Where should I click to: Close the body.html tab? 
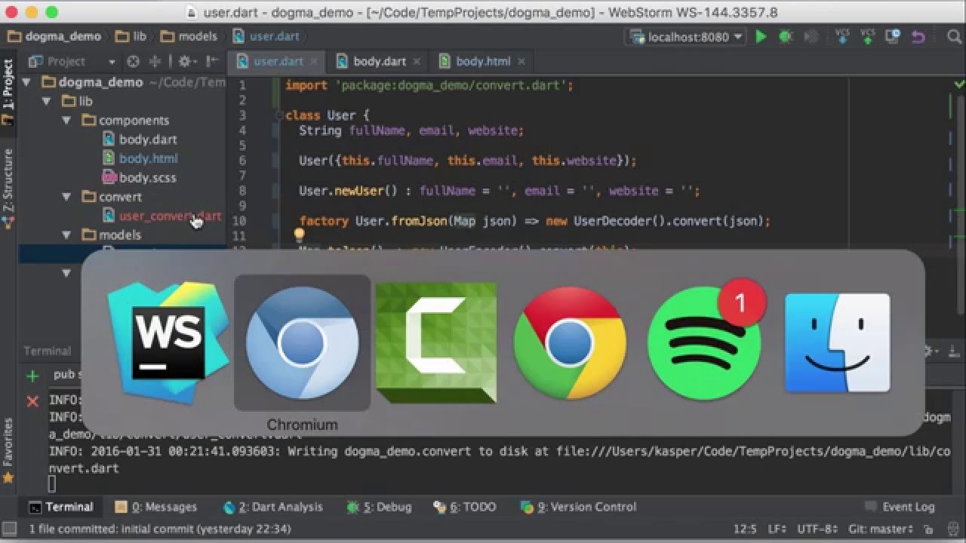point(521,62)
